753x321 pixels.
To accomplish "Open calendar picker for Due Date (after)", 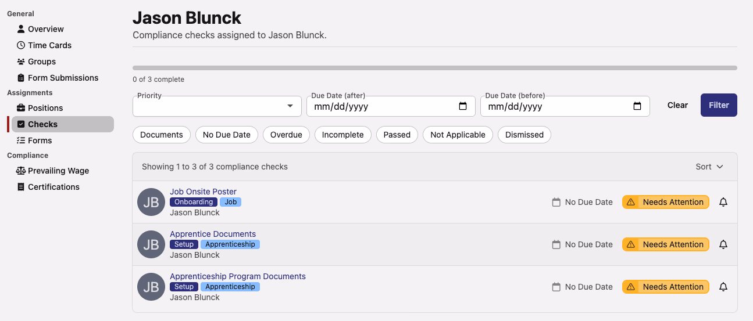I will tap(463, 106).
